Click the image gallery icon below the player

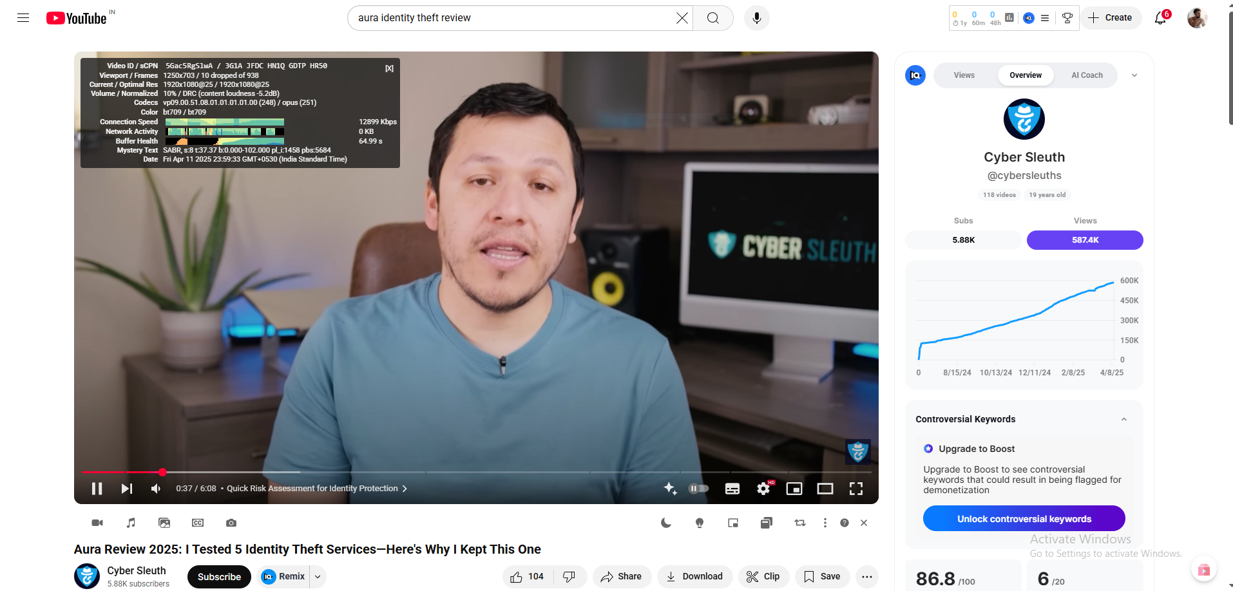tap(164, 523)
